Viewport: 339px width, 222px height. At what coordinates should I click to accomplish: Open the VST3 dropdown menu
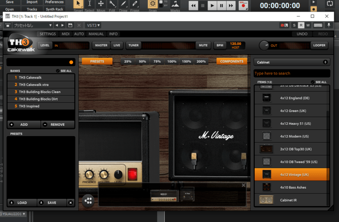pyautogui.click(x=93, y=25)
